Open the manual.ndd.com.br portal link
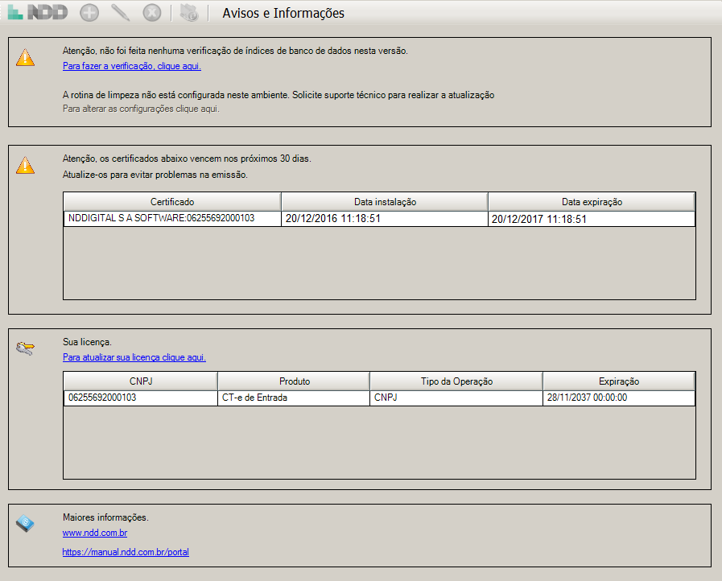 pyautogui.click(x=126, y=552)
